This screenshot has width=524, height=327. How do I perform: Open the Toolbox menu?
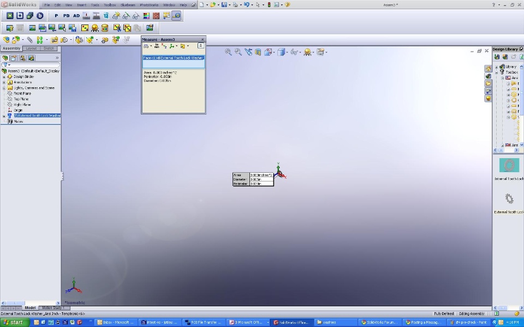110,5
